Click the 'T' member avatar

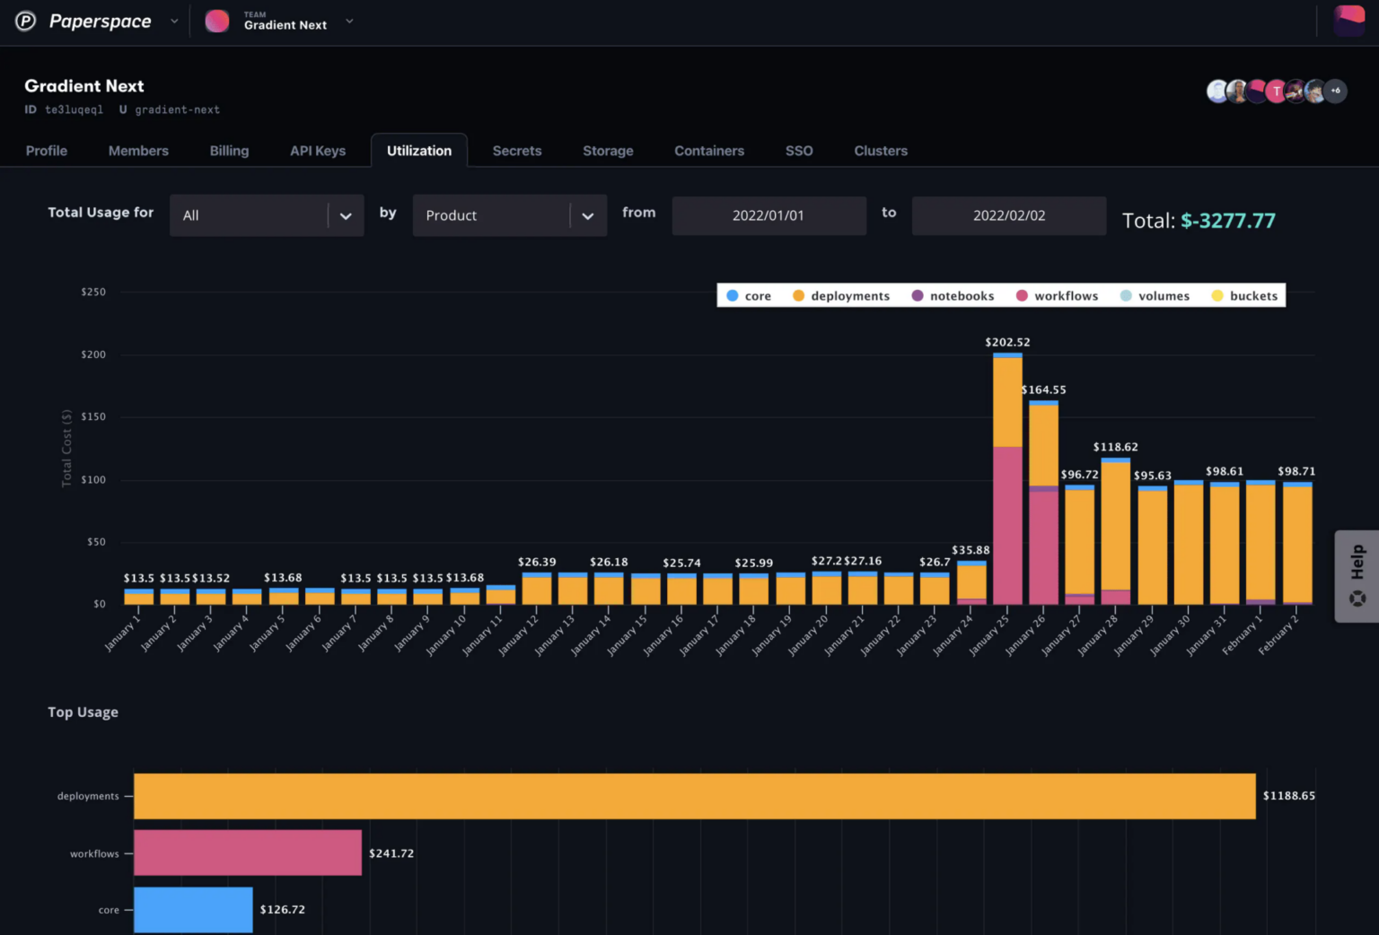(1276, 91)
